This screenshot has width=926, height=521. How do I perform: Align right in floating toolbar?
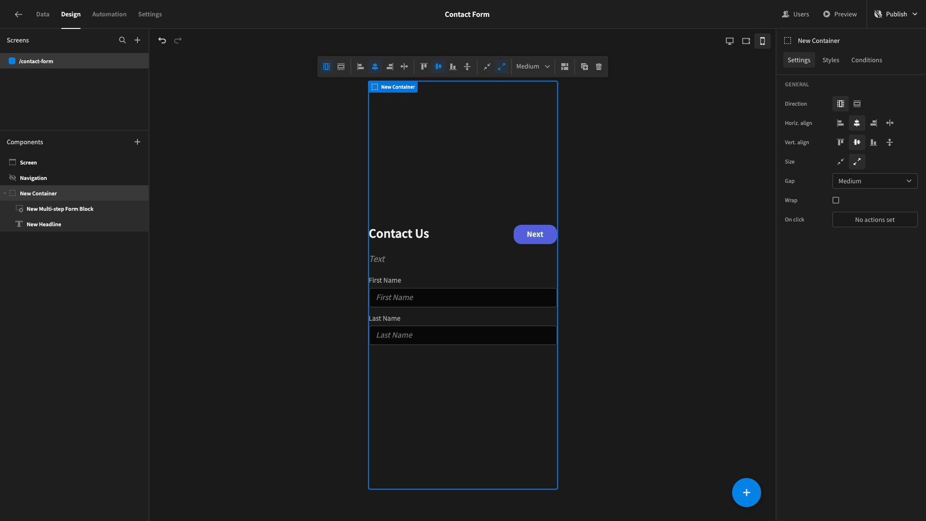click(390, 67)
